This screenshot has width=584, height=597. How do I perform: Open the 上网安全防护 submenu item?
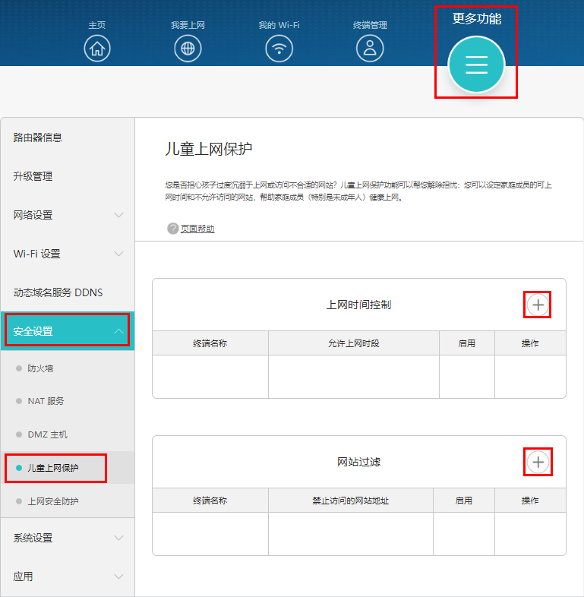pyautogui.click(x=53, y=501)
